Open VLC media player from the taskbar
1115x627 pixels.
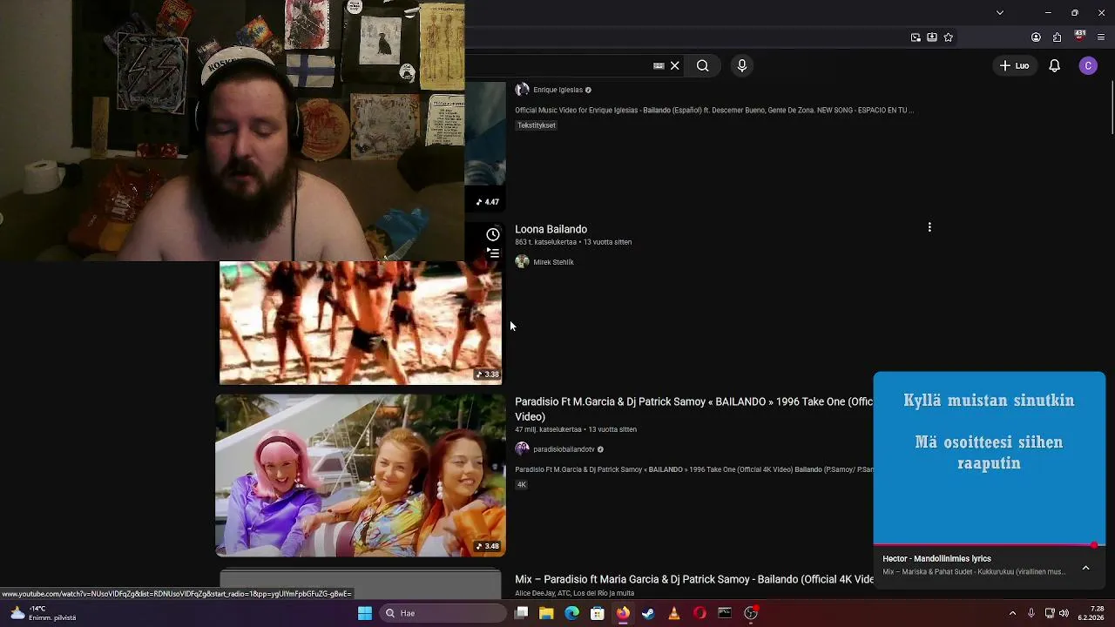click(673, 613)
